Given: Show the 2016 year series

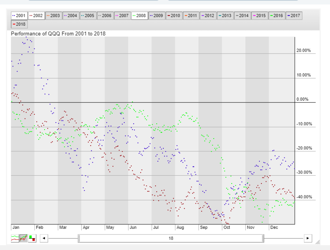Looking at the screenshot, I should click(x=277, y=16).
